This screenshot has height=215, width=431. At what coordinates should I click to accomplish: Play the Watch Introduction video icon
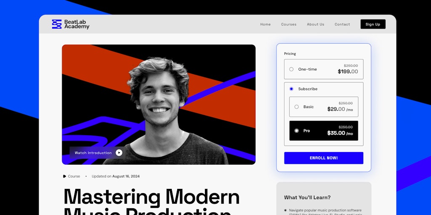click(x=119, y=153)
